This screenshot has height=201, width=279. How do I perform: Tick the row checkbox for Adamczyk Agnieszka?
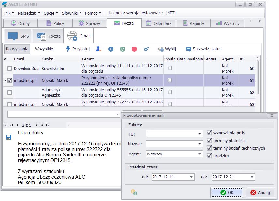9,92
